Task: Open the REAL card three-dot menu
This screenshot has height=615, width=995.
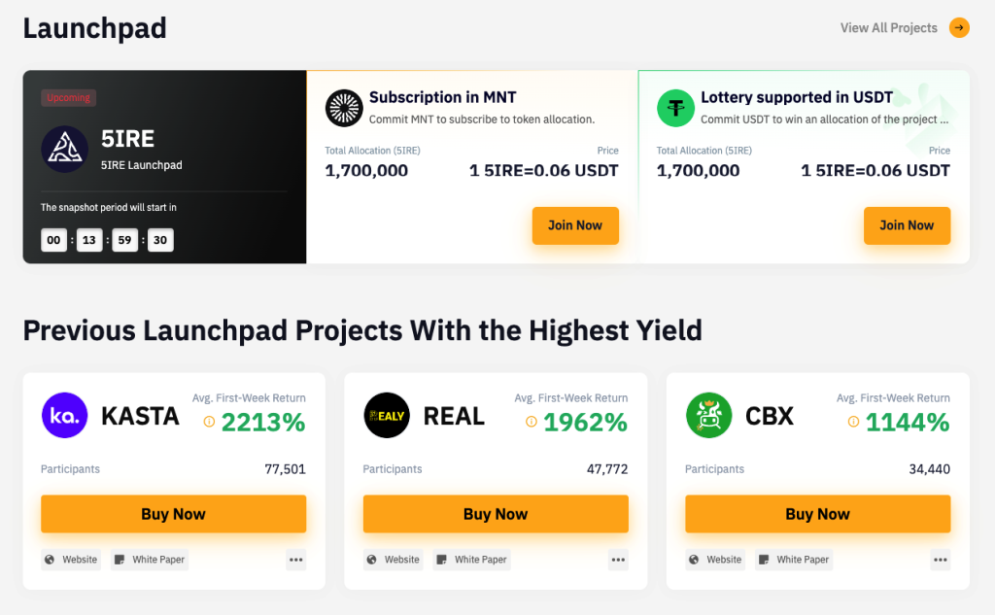Action: [618, 560]
